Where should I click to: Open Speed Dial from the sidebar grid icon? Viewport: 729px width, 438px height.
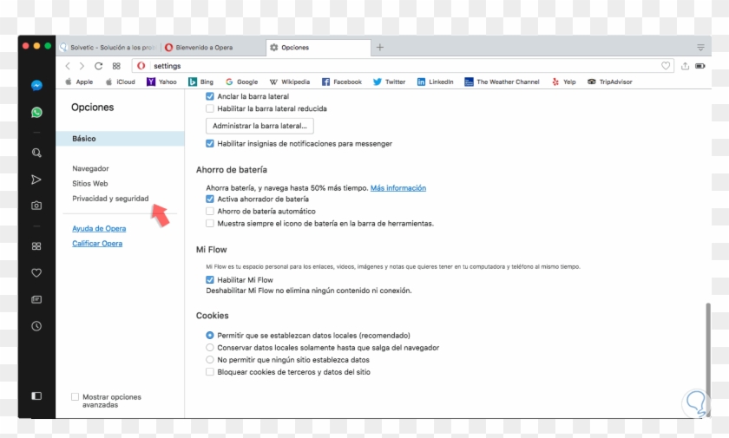pyautogui.click(x=36, y=245)
